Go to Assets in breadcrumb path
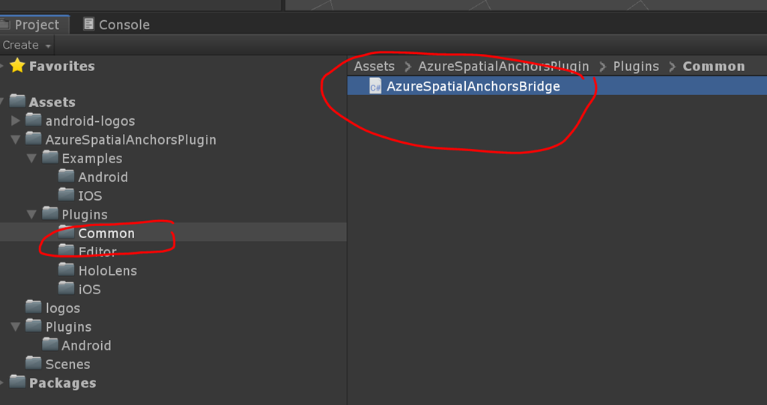The width and height of the screenshot is (767, 405). coord(375,66)
